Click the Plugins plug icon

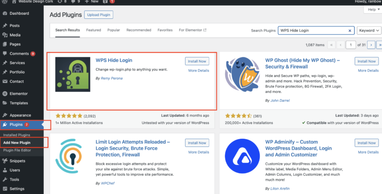click(x=5, y=125)
